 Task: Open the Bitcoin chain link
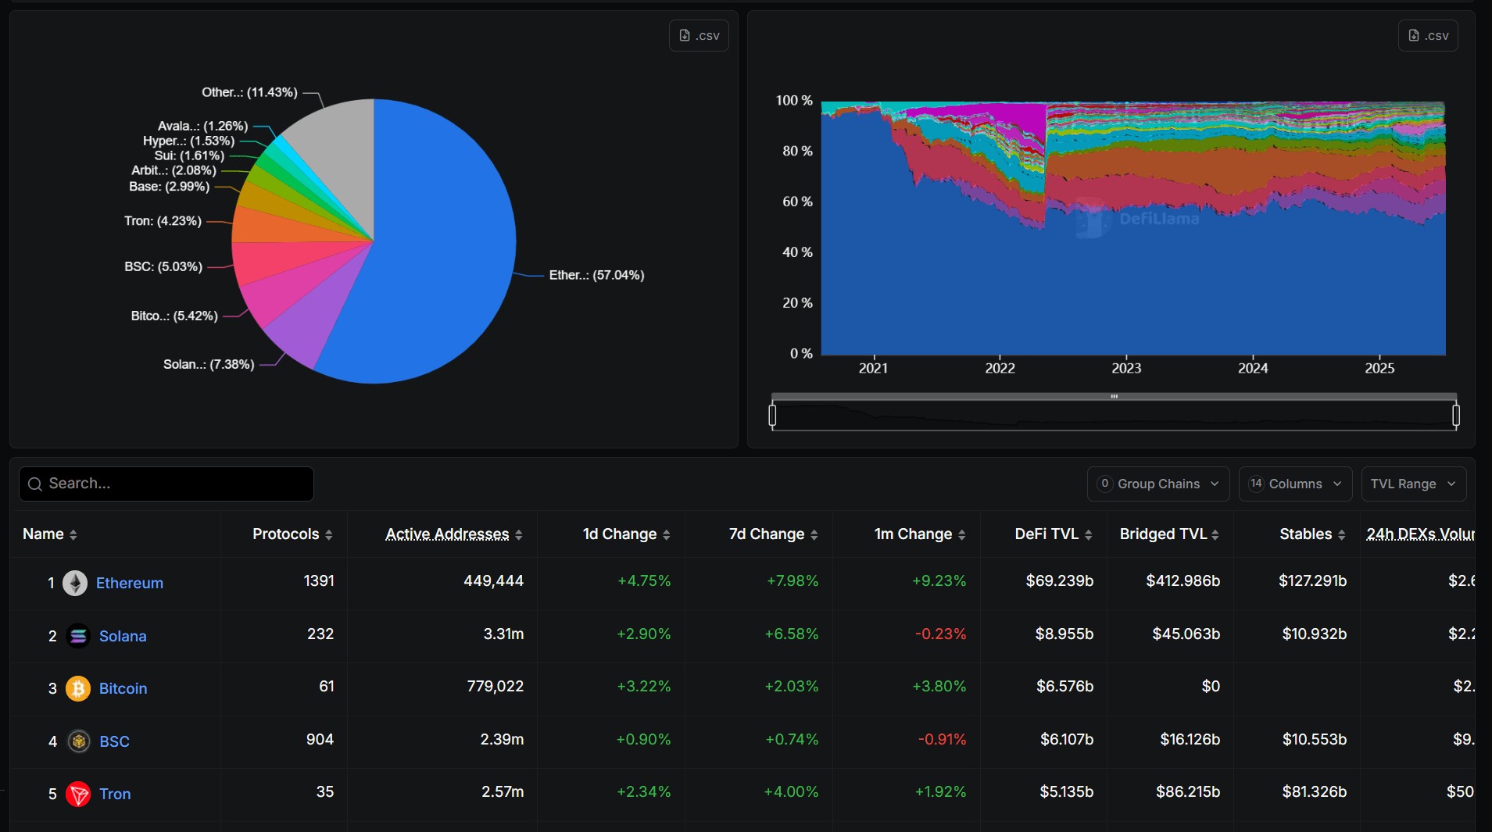(x=123, y=688)
